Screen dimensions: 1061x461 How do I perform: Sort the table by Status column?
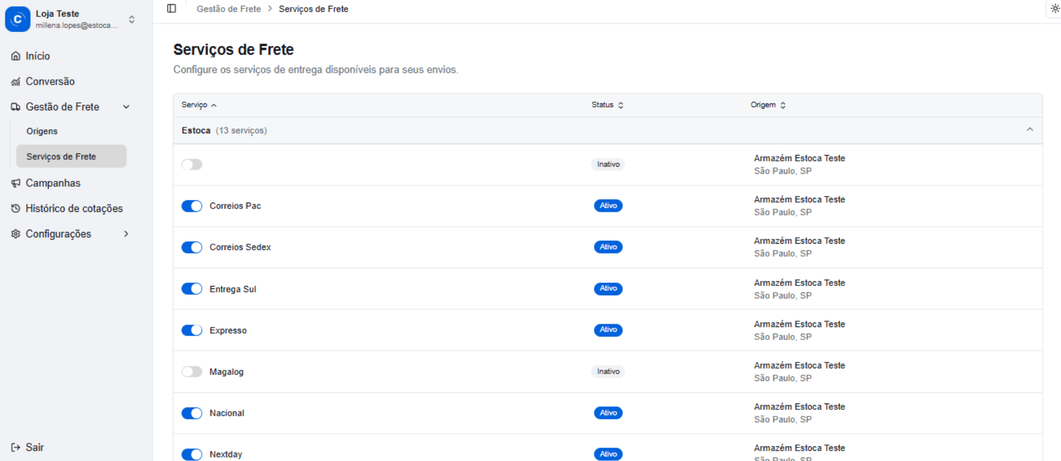(607, 105)
